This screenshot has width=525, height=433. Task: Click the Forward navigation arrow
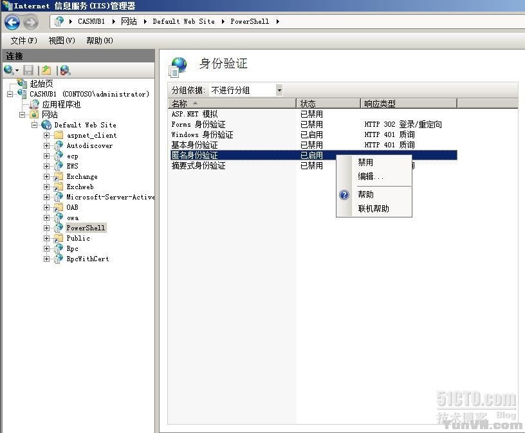click(31, 23)
